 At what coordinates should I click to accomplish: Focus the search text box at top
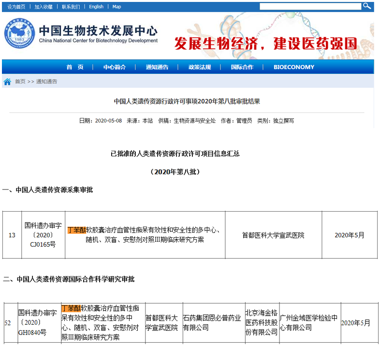pyautogui.click(x=310, y=6)
